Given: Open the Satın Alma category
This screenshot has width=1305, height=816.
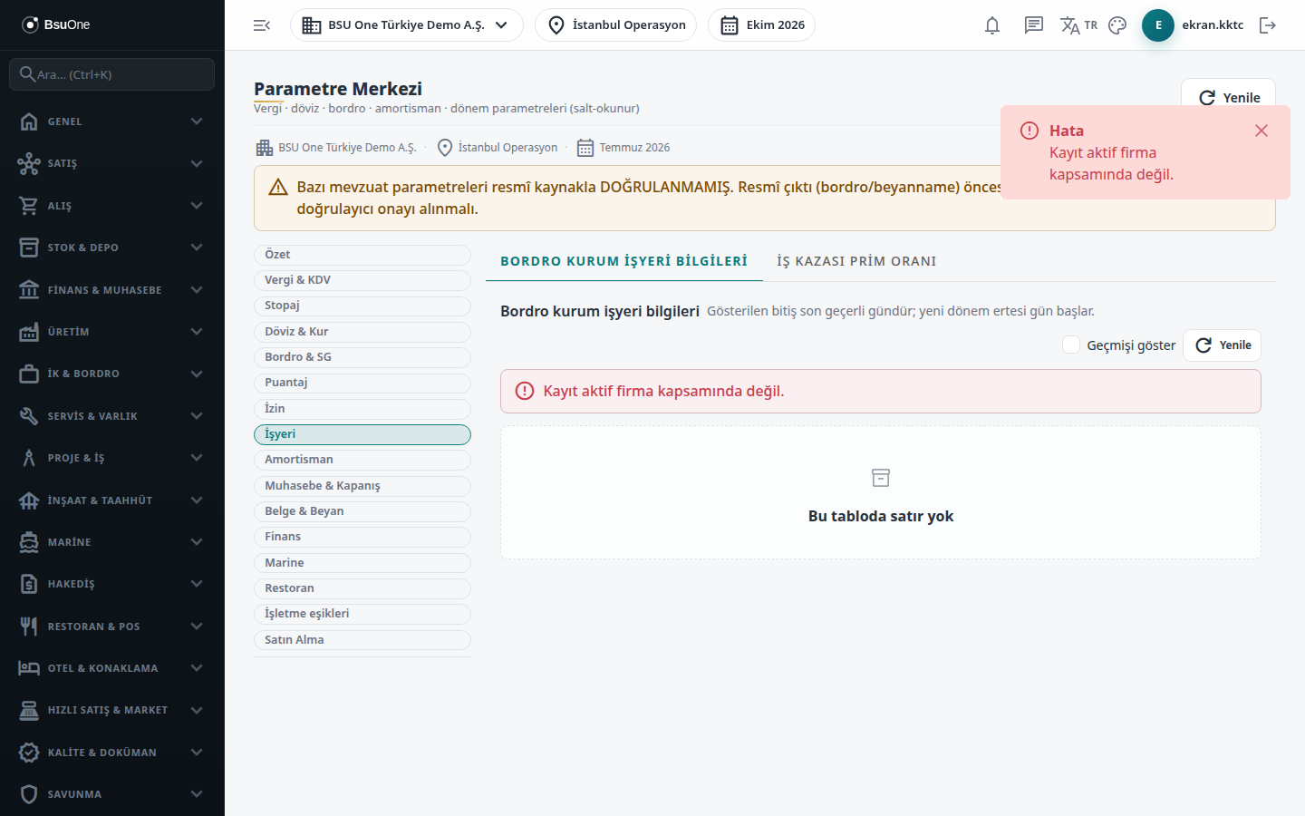Looking at the screenshot, I should 362,640.
